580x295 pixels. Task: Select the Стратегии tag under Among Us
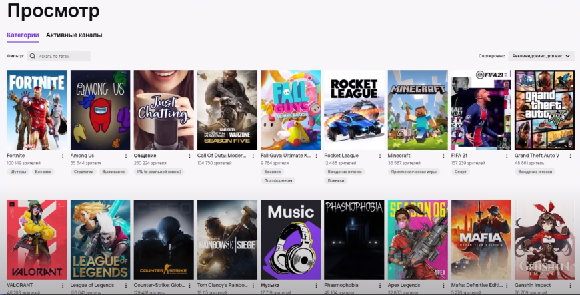click(83, 172)
